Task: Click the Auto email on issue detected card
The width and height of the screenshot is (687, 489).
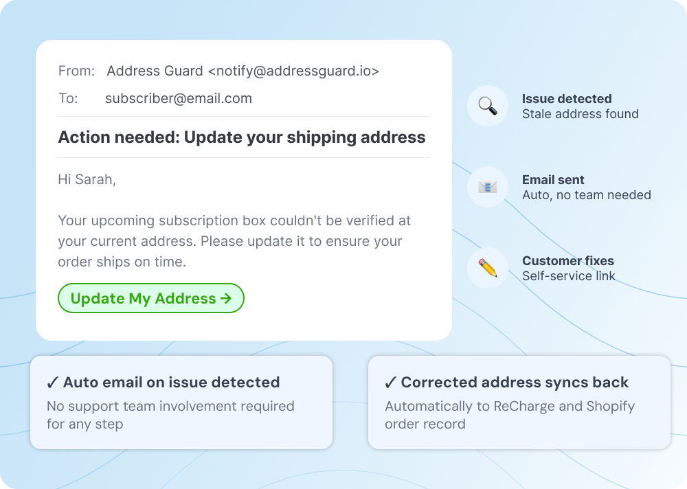Action: (x=181, y=402)
